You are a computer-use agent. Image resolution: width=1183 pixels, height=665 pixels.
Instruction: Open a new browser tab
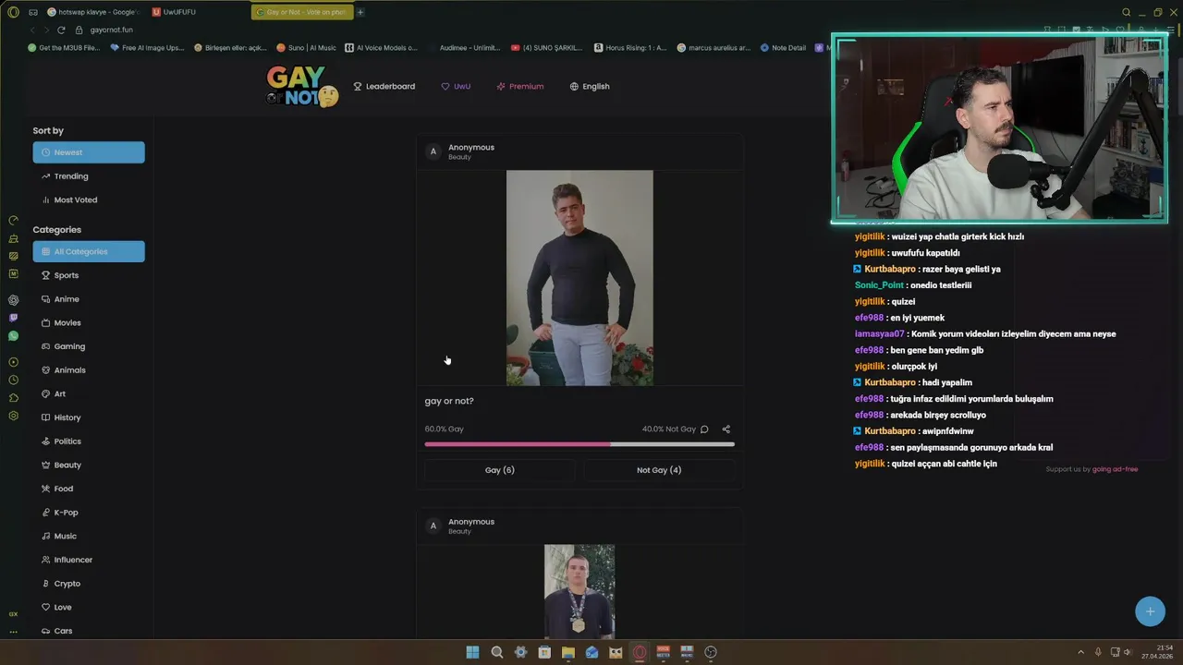(360, 12)
